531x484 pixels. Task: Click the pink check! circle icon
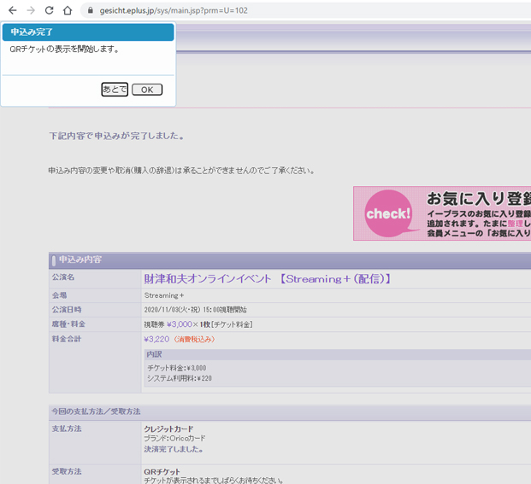click(388, 213)
